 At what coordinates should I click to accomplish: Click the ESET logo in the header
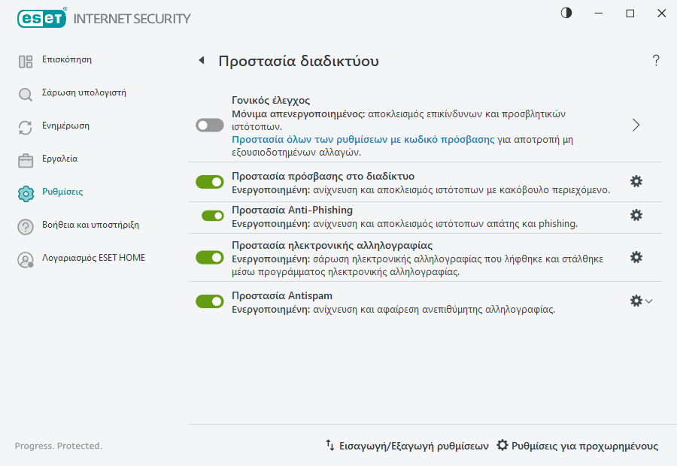coord(41,18)
